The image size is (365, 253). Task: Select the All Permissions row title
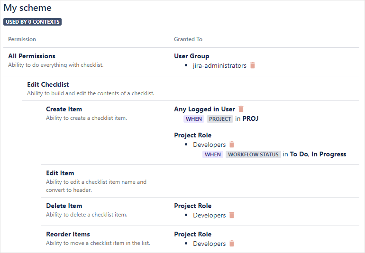(x=32, y=56)
